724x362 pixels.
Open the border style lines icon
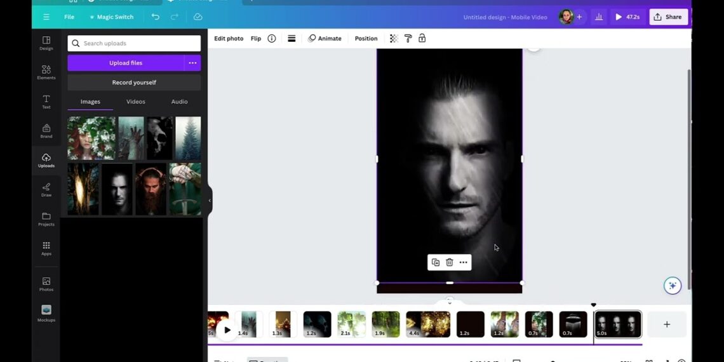(292, 39)
